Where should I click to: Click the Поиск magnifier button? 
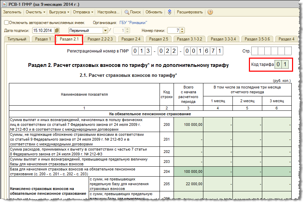point(133,12)
